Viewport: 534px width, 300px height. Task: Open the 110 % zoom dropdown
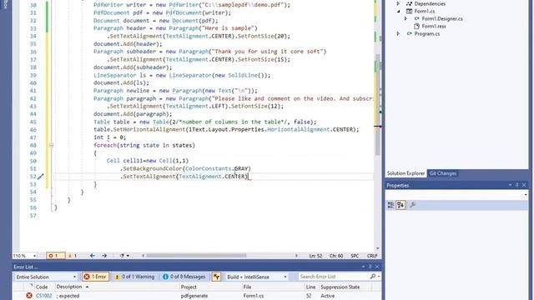pos(34,256)
